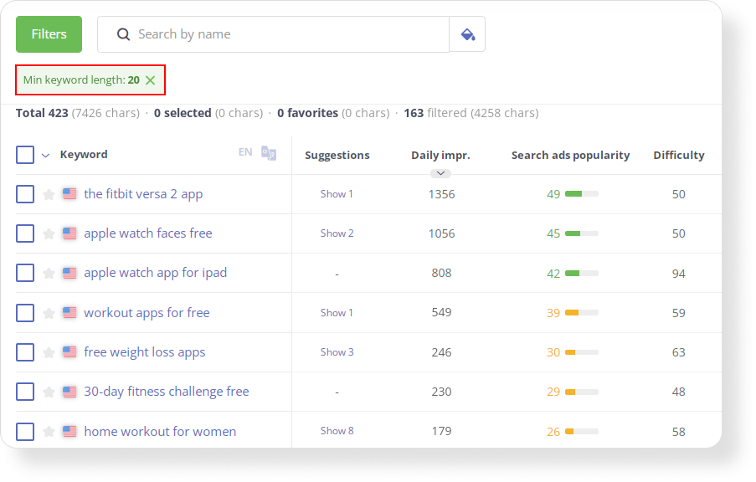The height and width of the screenshot is (482, 756).
Task: Sort by Difficulty column header
Action: click(678, 155)
